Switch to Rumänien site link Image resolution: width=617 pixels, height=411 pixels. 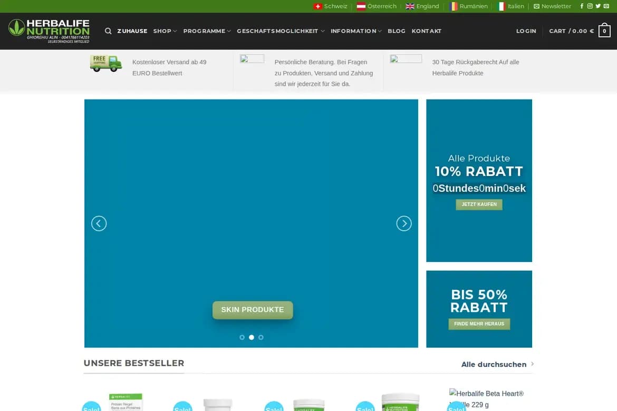(x=474, y=6)
